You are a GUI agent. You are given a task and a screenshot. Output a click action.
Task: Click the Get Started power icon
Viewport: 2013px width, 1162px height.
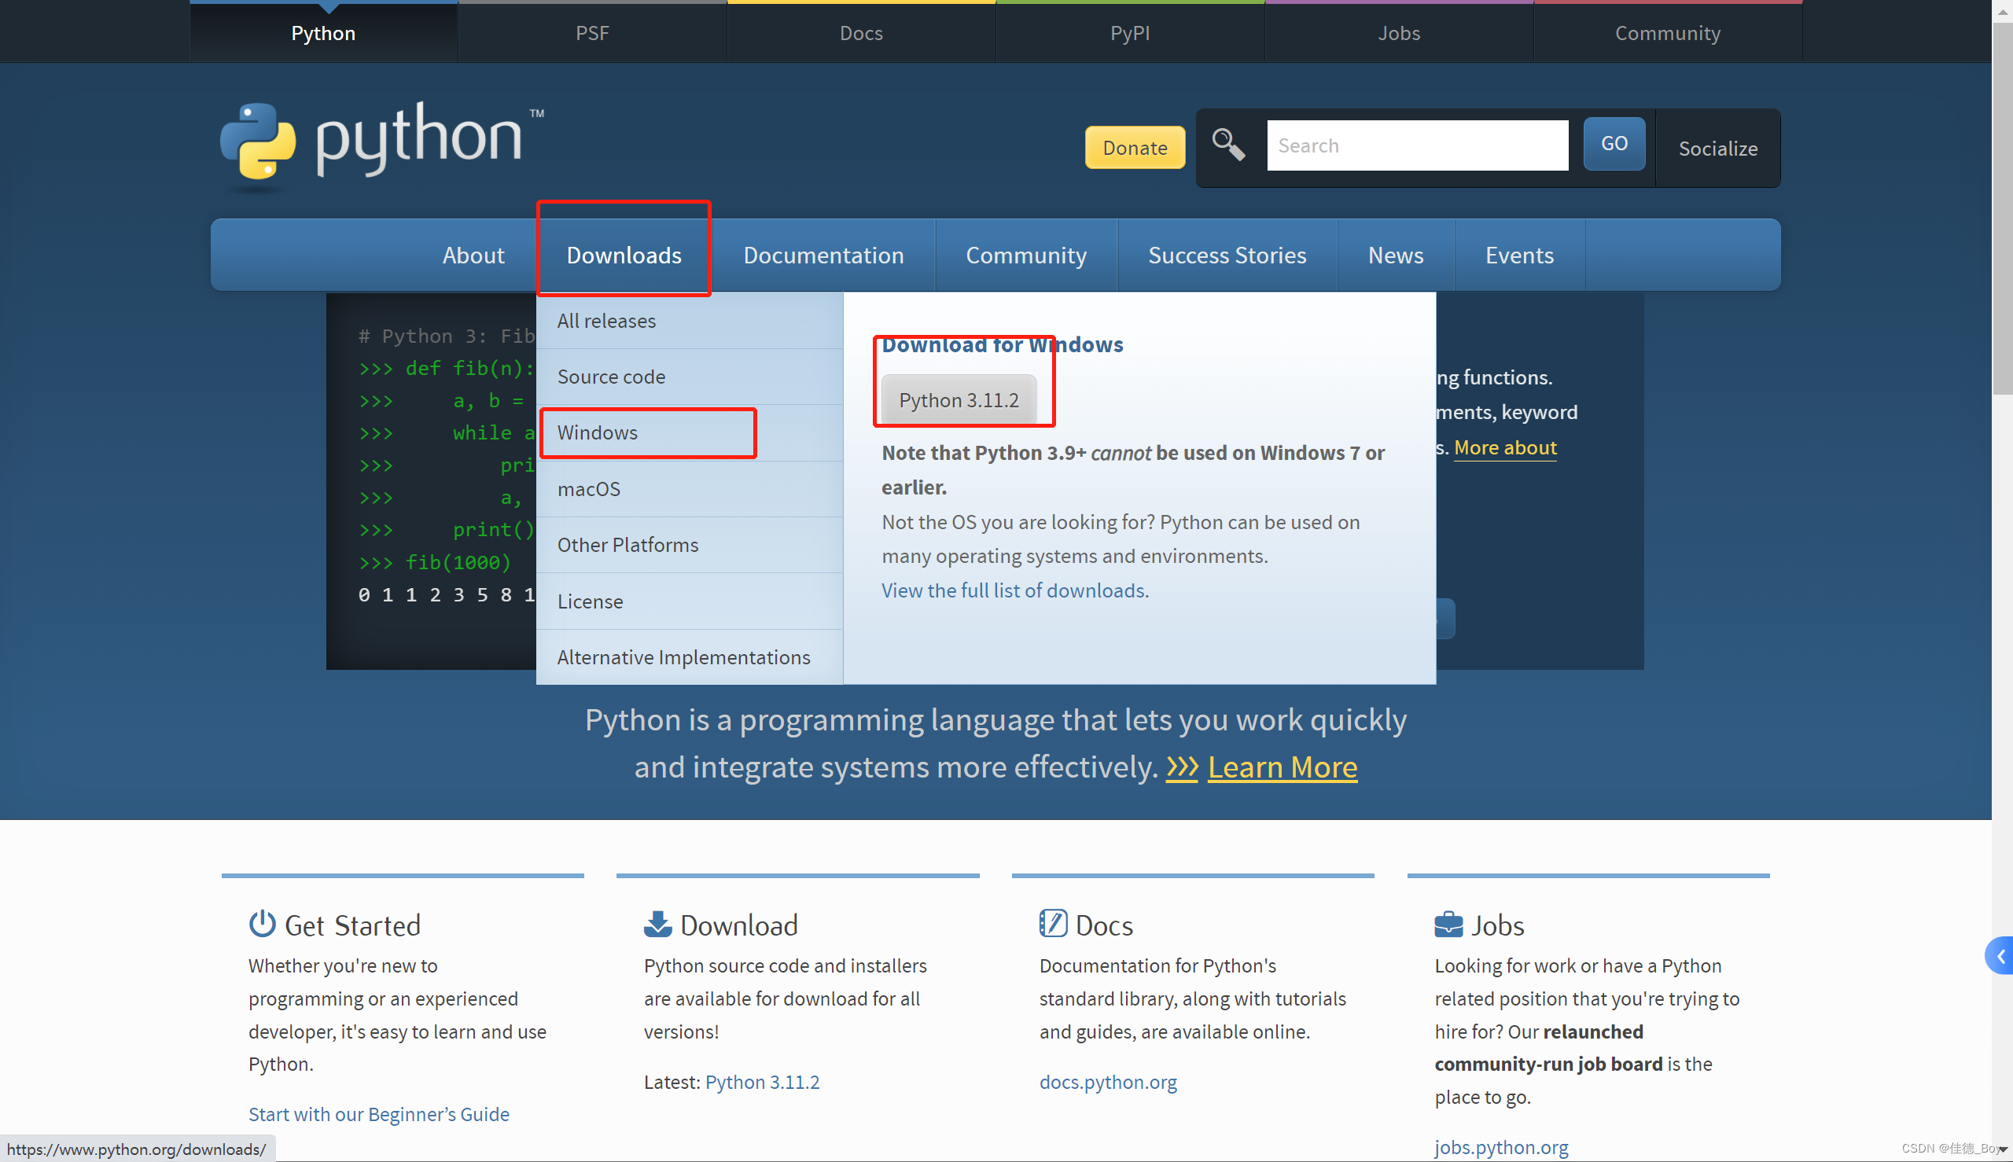(x=262, y=924)
